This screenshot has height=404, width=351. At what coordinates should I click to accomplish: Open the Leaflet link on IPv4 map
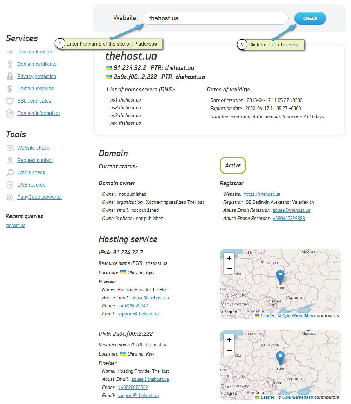coord(267,316)
